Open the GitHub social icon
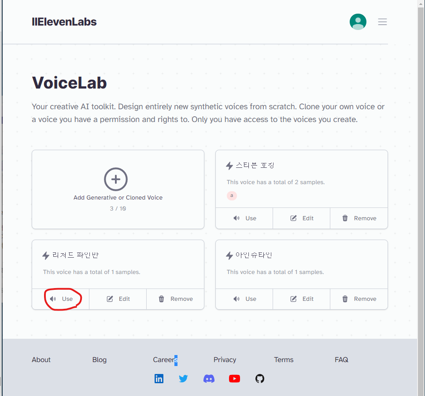Image resolution: width=425 pixels, height=396 pixels. (260, 379)
